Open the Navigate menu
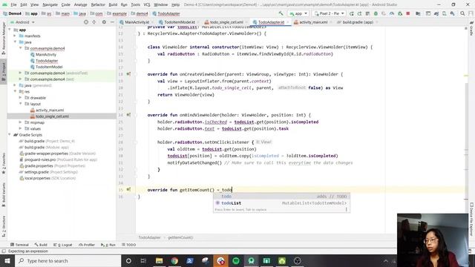Viewport: 475px width, 267px height. (x=50, y=4)
